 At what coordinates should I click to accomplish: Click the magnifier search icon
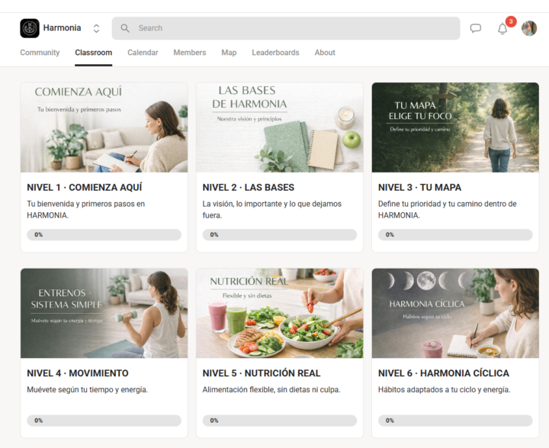[125, 28]
